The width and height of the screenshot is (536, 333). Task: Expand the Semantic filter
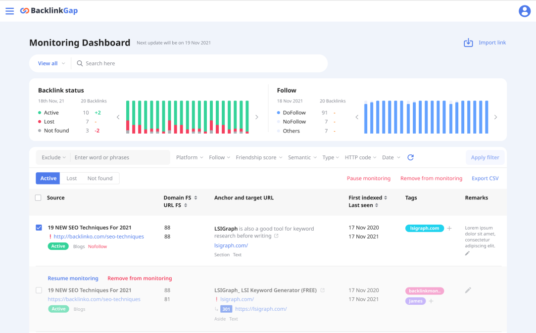point(302,157)
